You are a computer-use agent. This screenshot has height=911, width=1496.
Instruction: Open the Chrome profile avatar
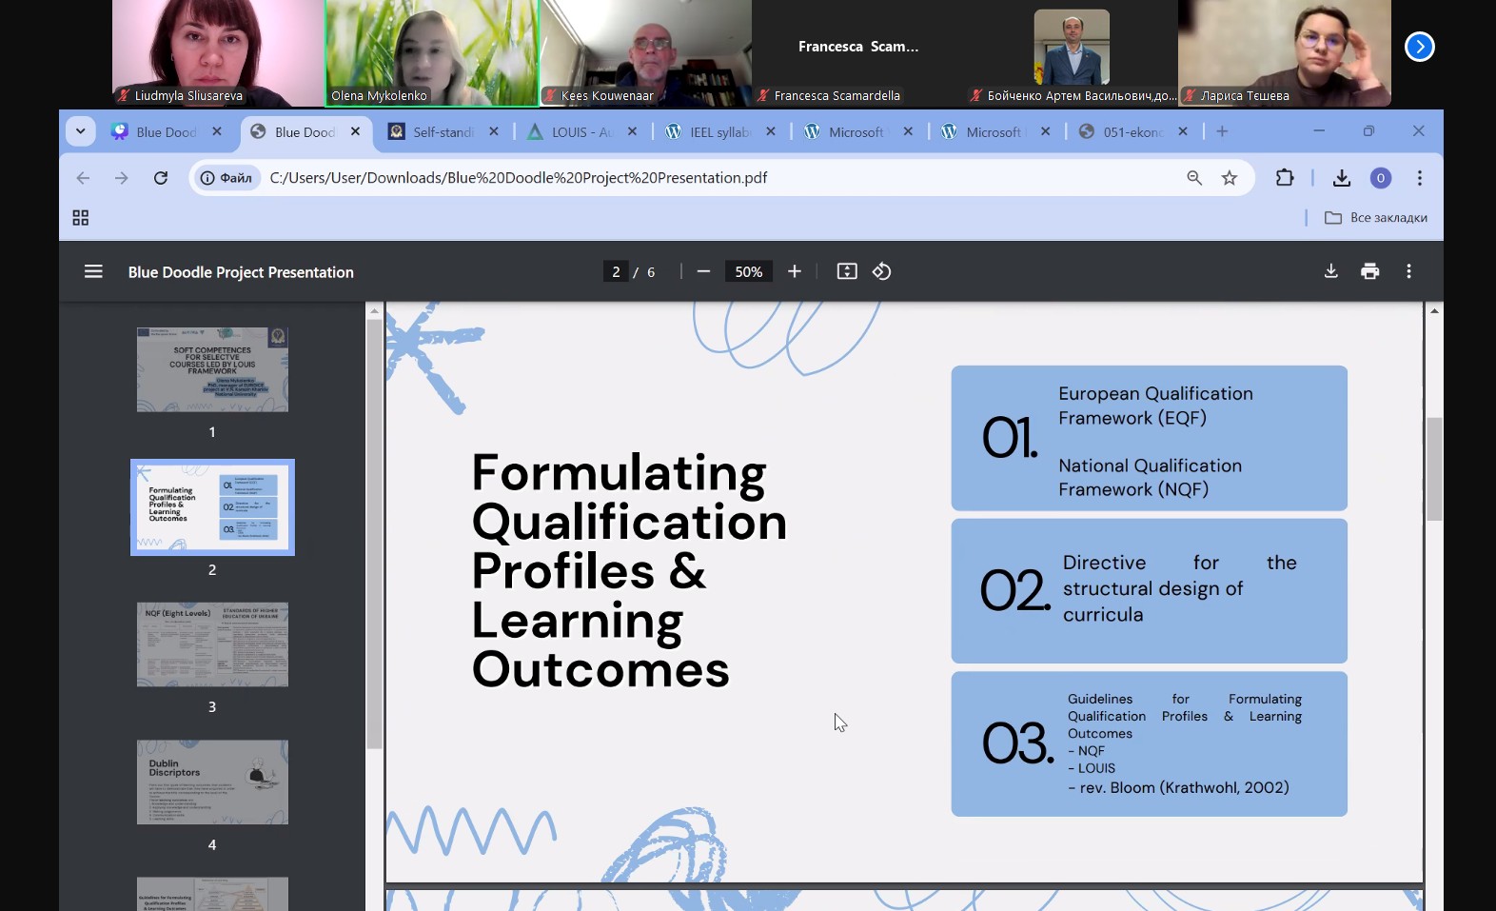1381,178
